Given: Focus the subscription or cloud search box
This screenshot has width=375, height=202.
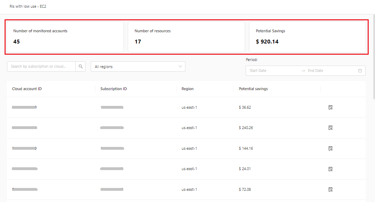Looking at the screenshot, I should pos(41,67).
